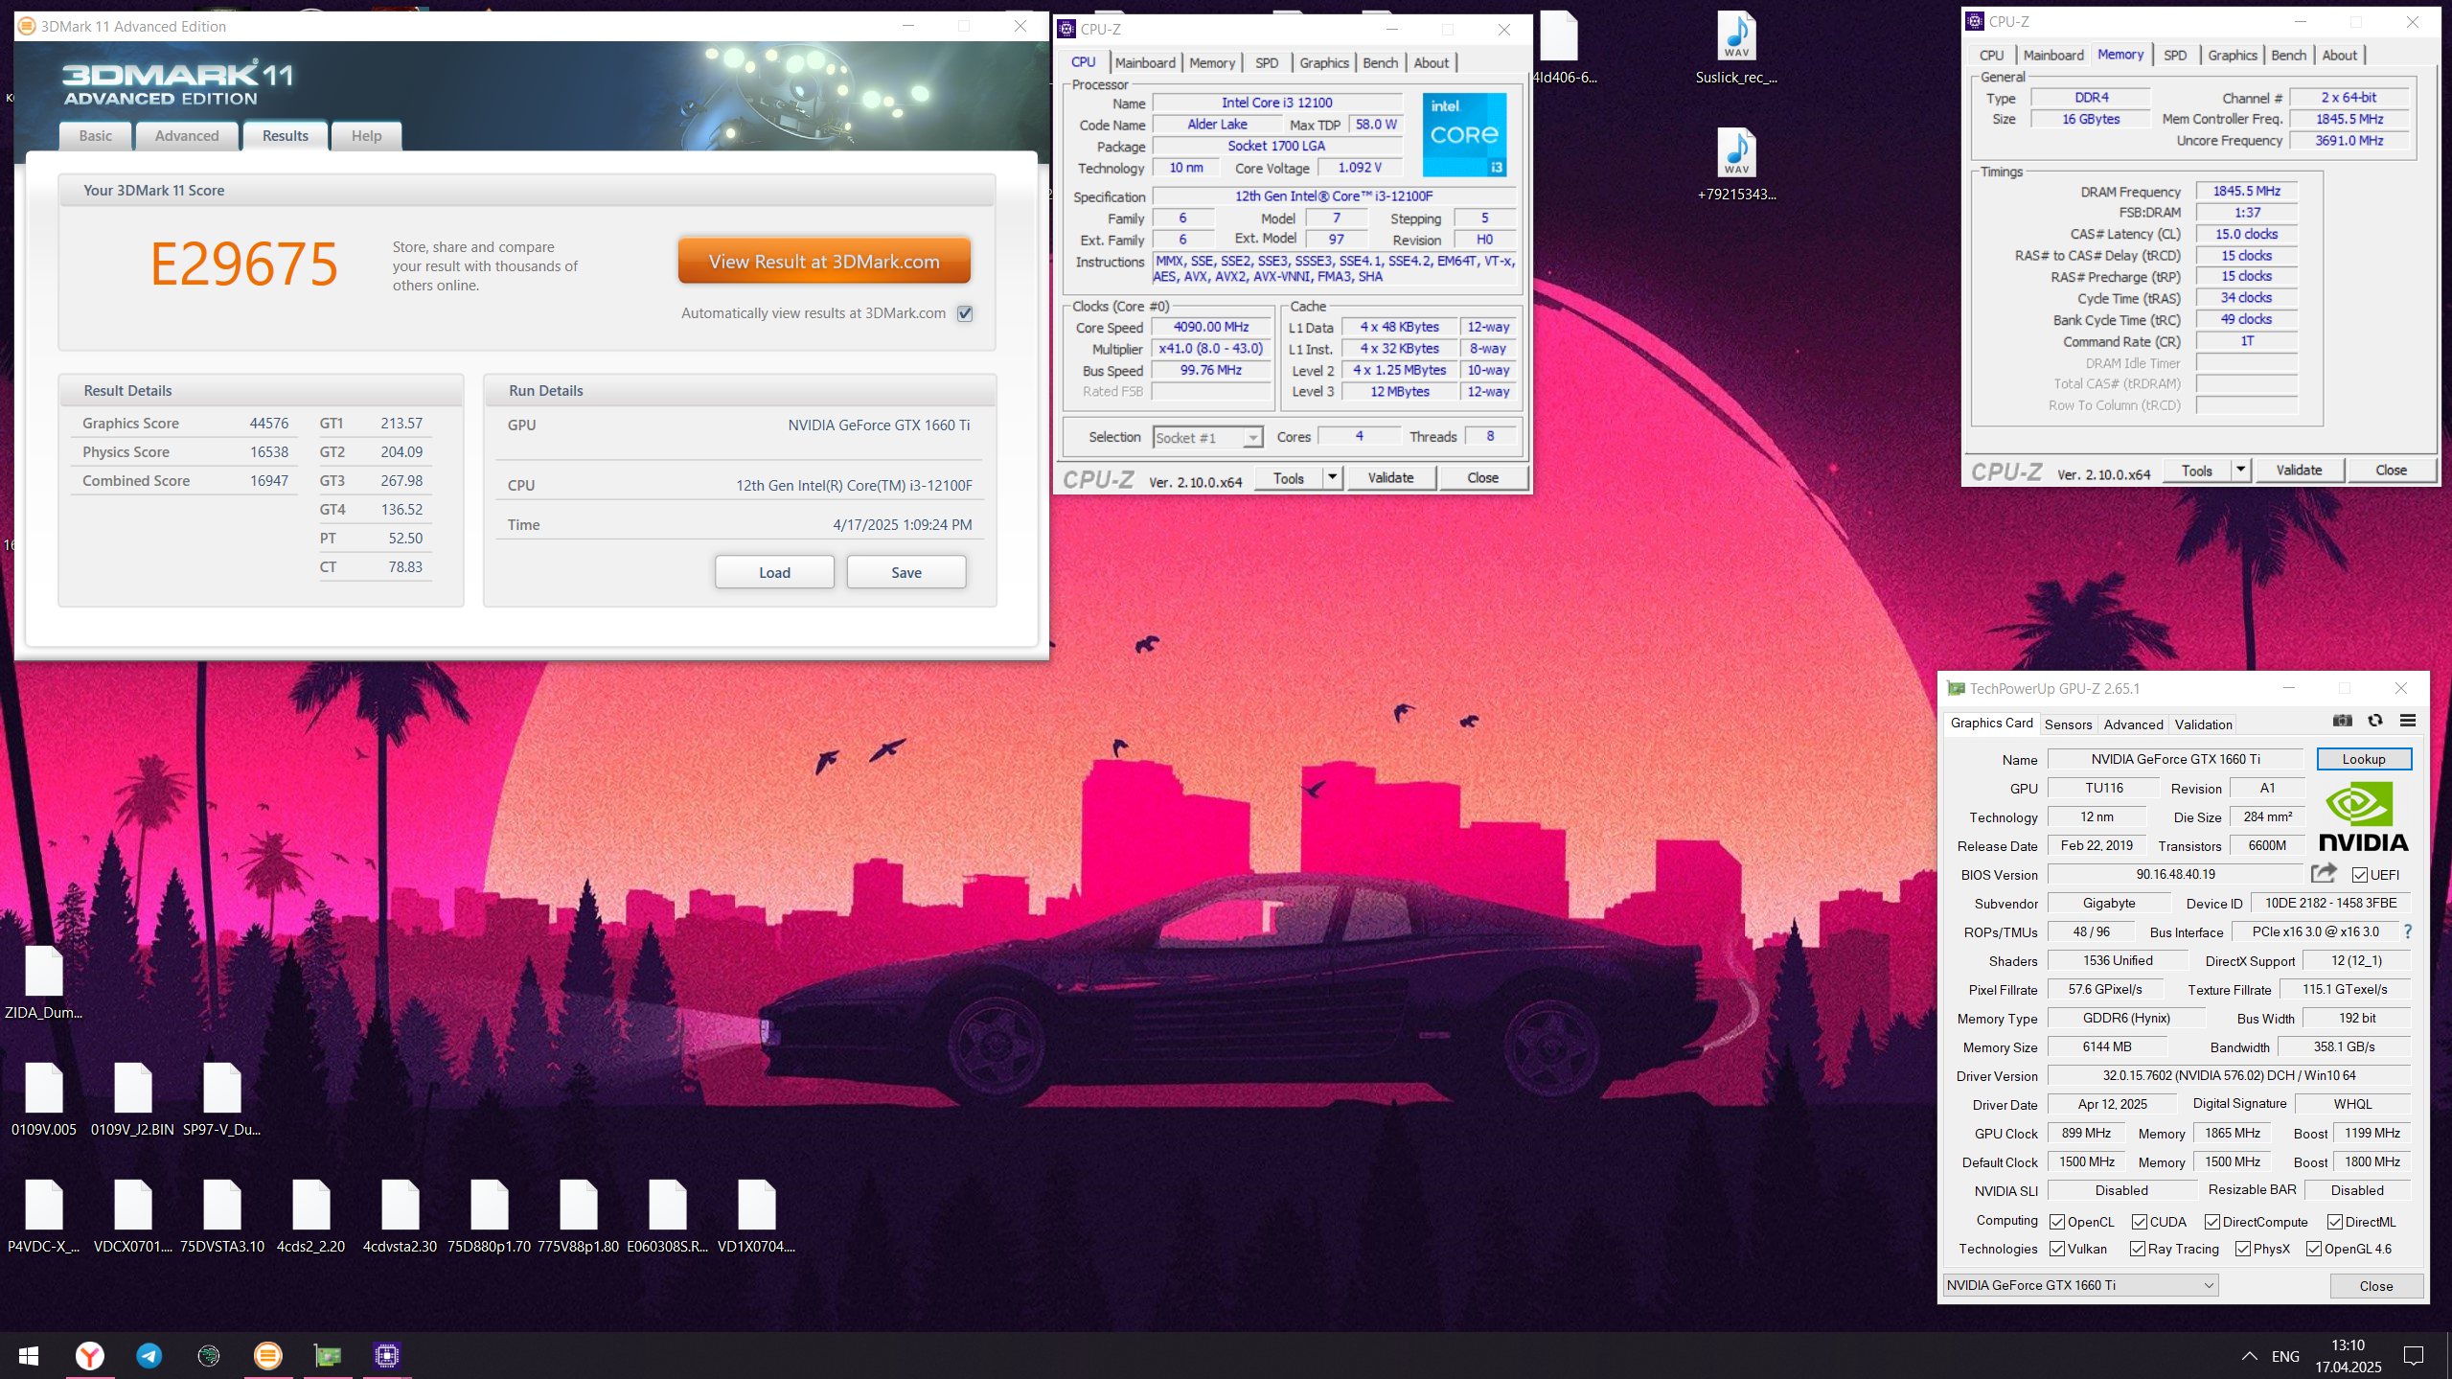Click the Bus Interface question mark icon
2452x1379 pixels.
point(2407,931)
